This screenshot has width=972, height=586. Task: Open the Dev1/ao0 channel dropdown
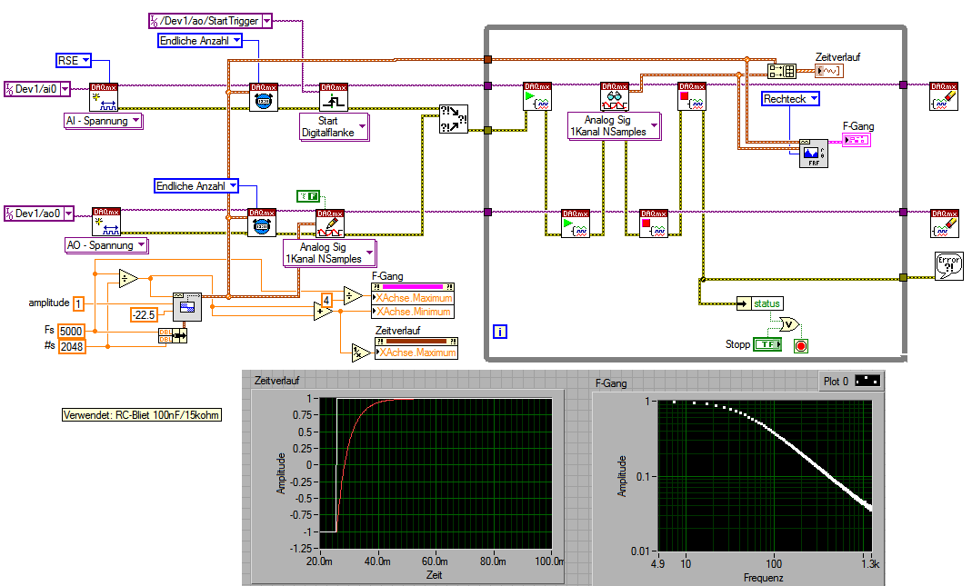click(68, 214)
